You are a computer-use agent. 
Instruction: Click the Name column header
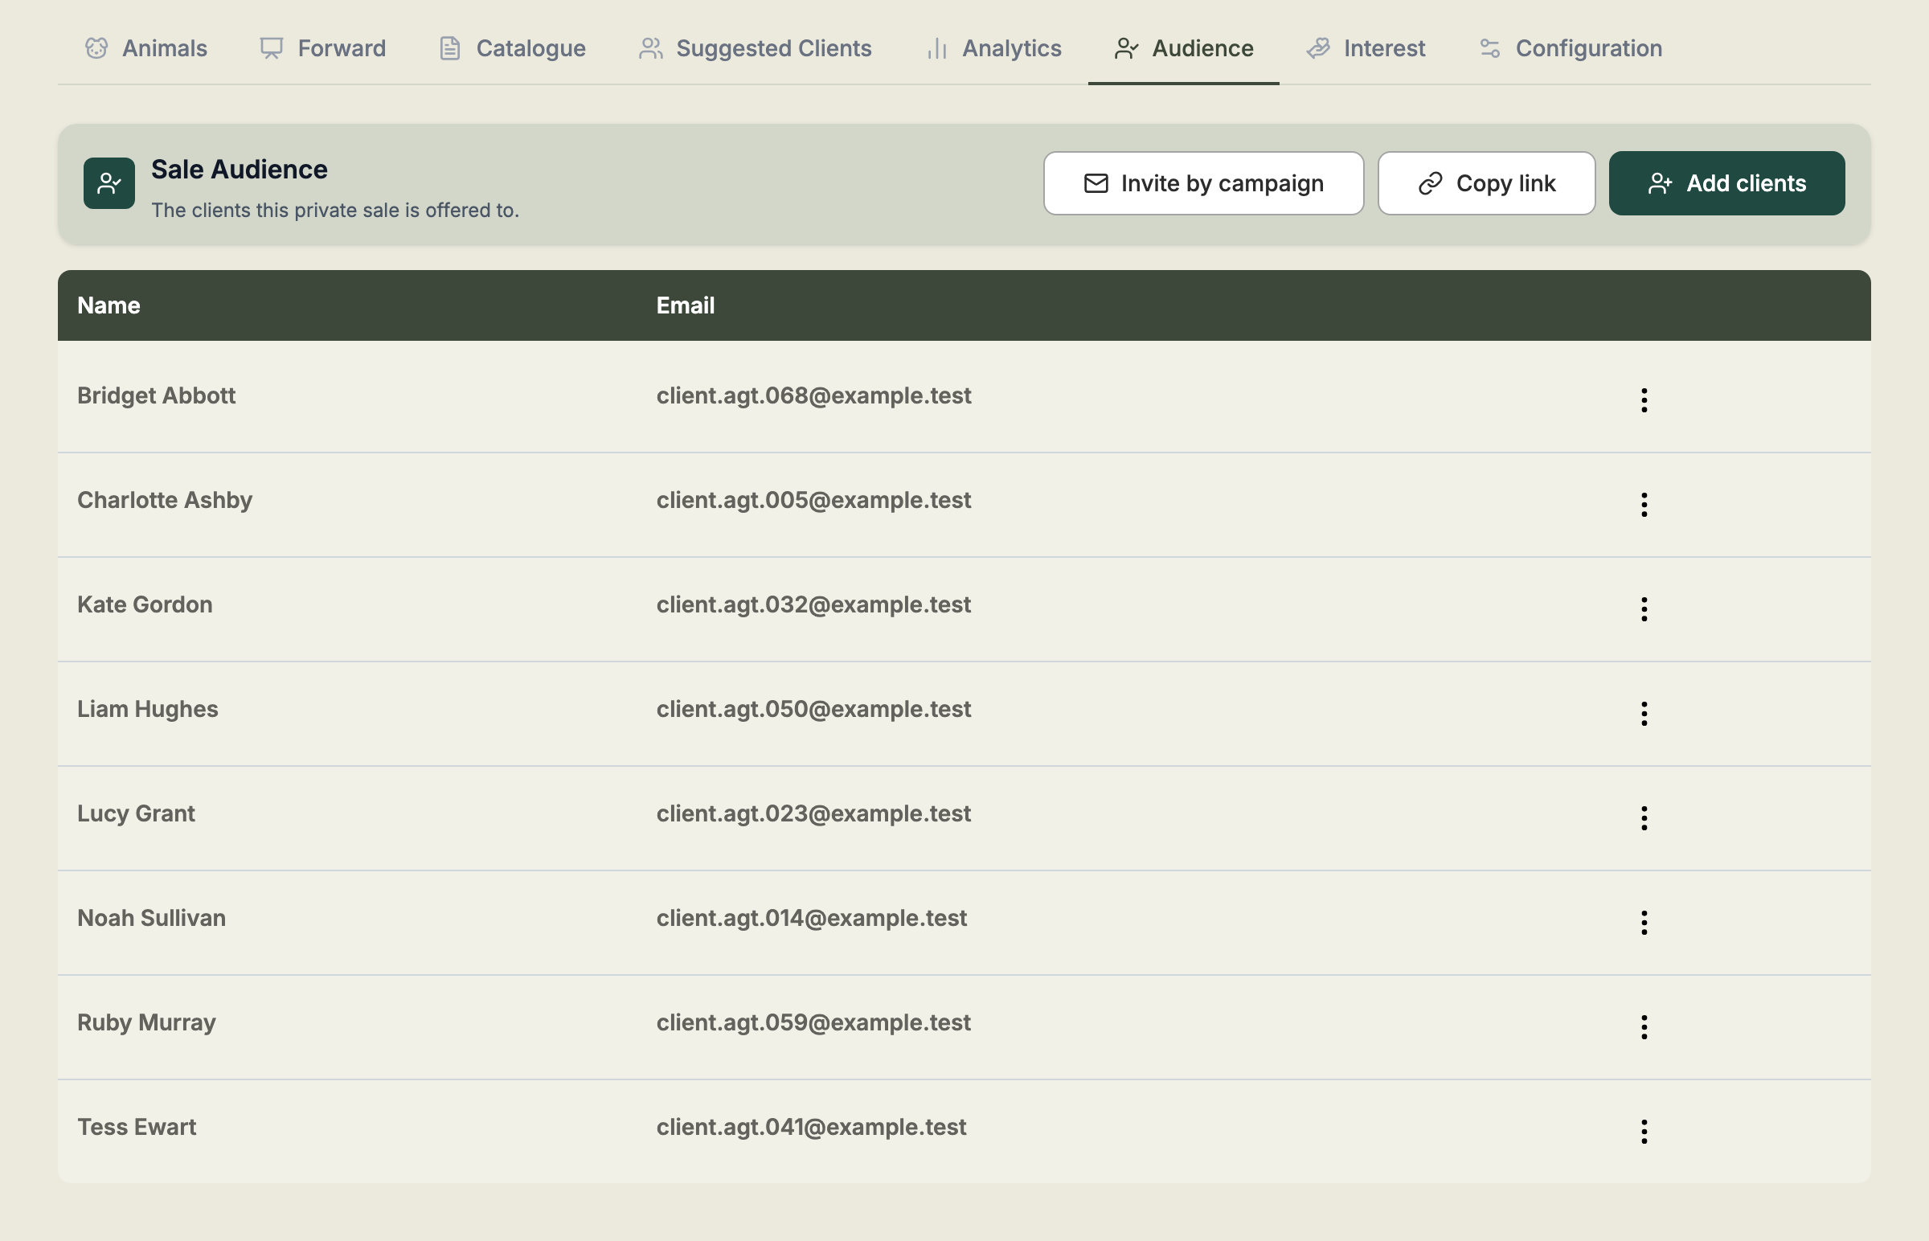109,305
